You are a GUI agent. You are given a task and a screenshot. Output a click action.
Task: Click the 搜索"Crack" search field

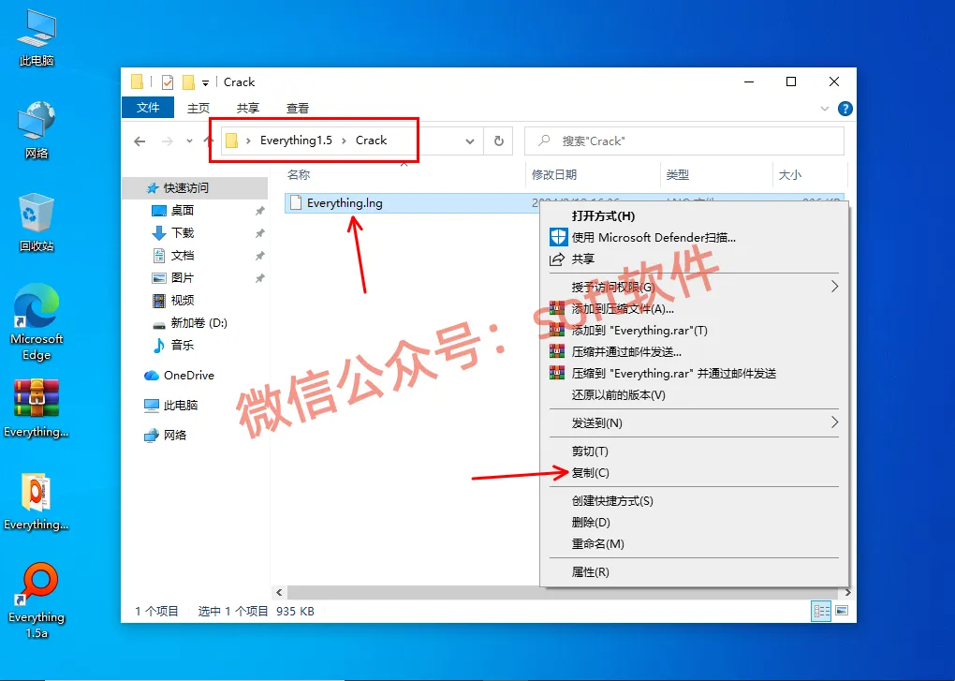684,141
